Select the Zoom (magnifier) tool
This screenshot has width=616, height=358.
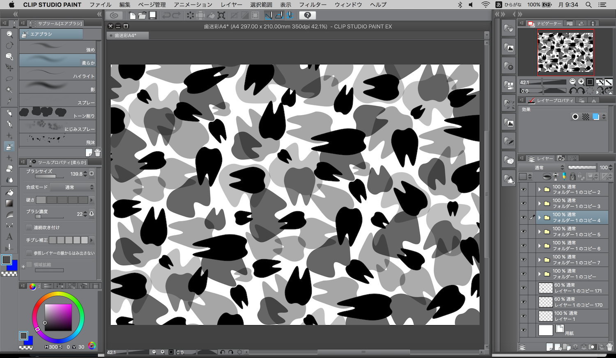point(9,34)
